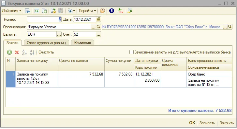
Task: Click the find-in-list document icon
Action: 27,11
